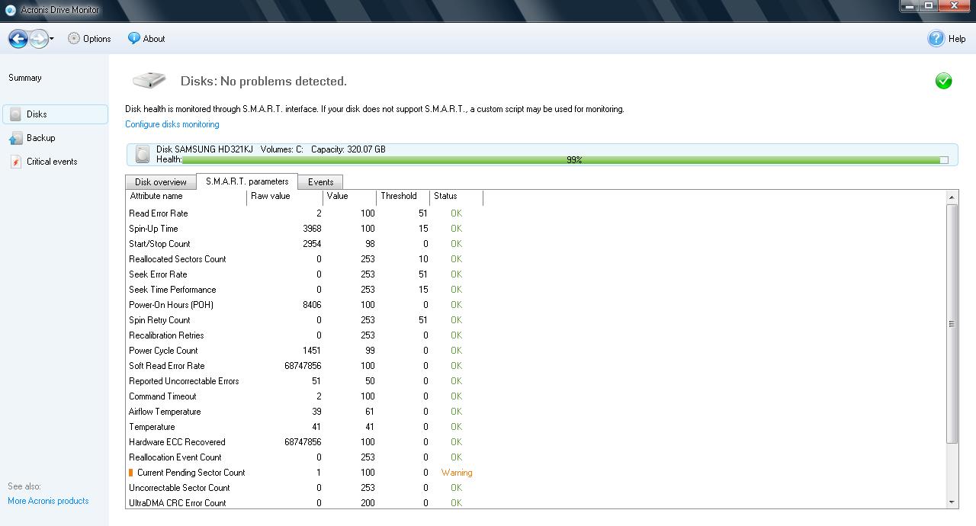Click the table vertical scrollbar thumb
The height and width of the screenshot is (526, 976).
click(x=952, y=323)
